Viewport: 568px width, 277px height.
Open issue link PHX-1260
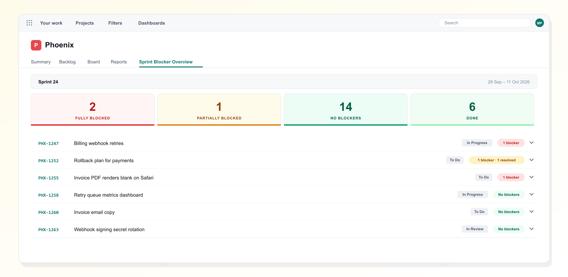pyautogui.click(x=48, y=212)
